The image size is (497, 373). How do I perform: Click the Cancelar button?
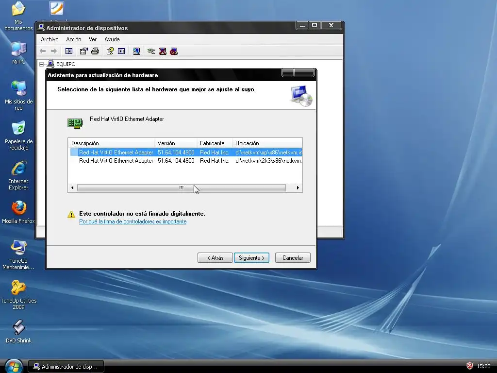pos(293,258)
